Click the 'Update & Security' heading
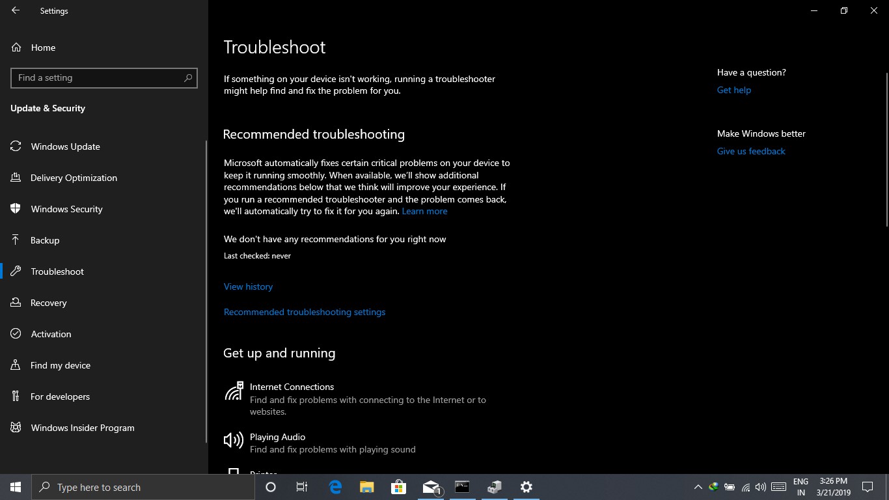This screenshot has height=500, width=889. [x=48, y=108]
